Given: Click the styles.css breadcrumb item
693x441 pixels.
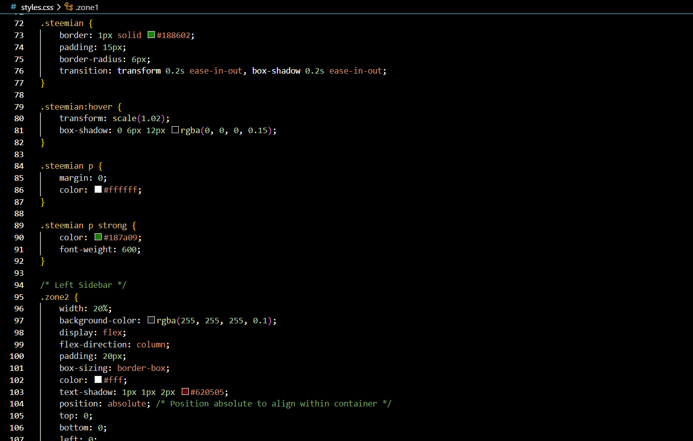Looking at the screenshot, I should (37, 7).
